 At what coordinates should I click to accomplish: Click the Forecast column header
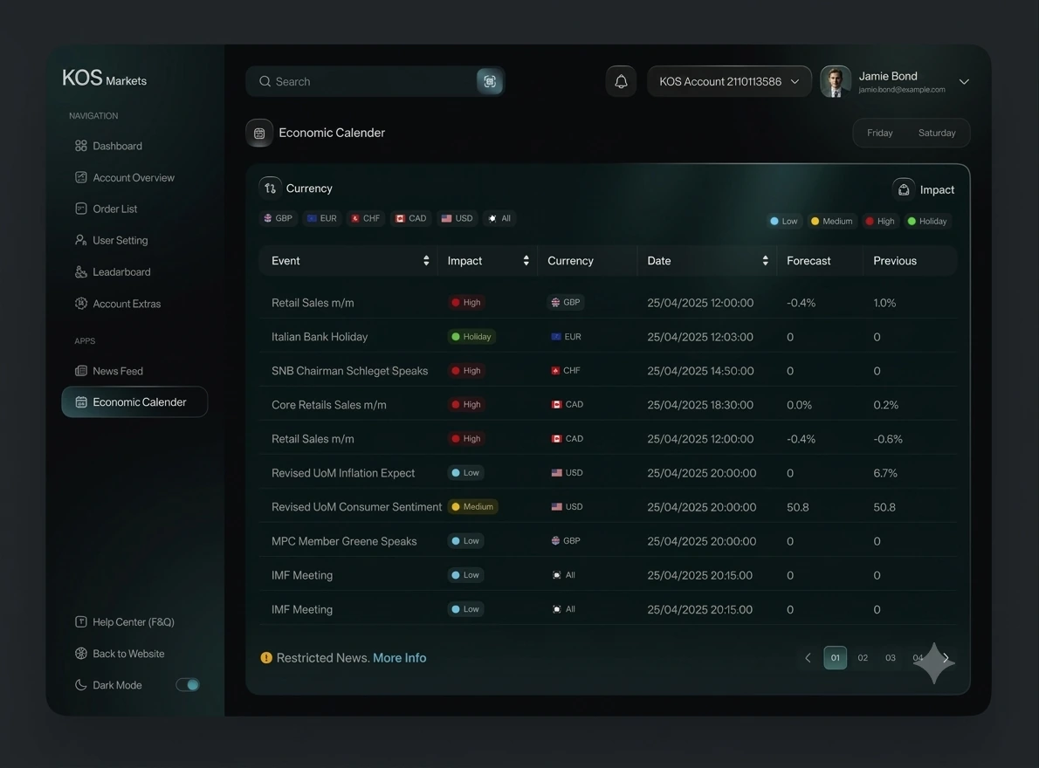pos(808,261)
